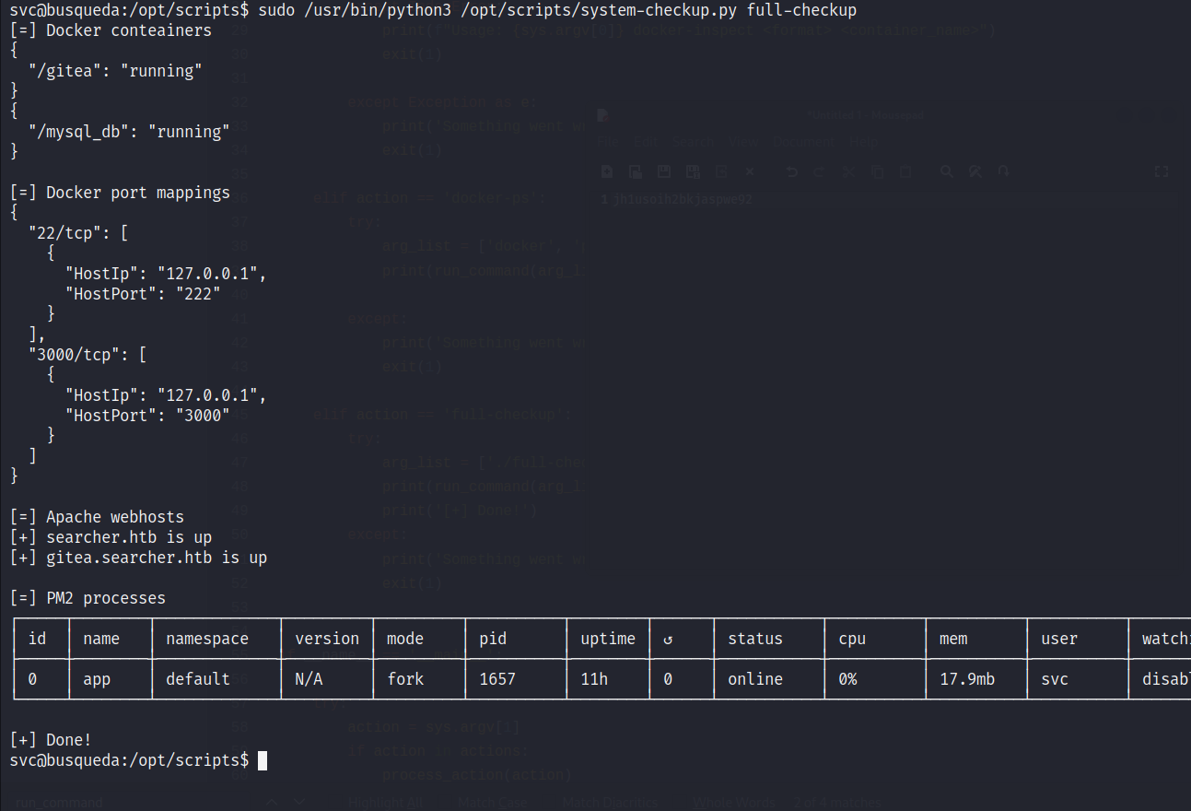This screenshot has width=1191, height=811.
Task: Click the '[+] Done!' output line
Action: pyautogui.click(x=51, y=740)
